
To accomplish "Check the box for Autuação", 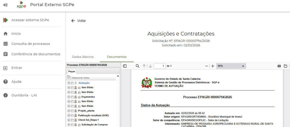I will (72, 83).
